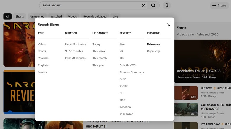The image size is (231, 129).
Task: Filter type by Movies
Action: point(42,72)
